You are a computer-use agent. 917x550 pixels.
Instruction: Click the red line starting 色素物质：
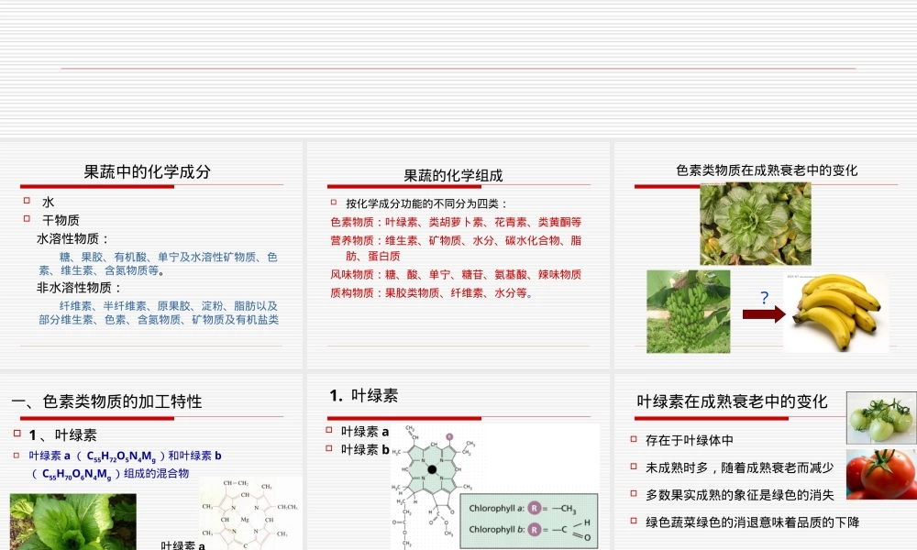point(456,222)
